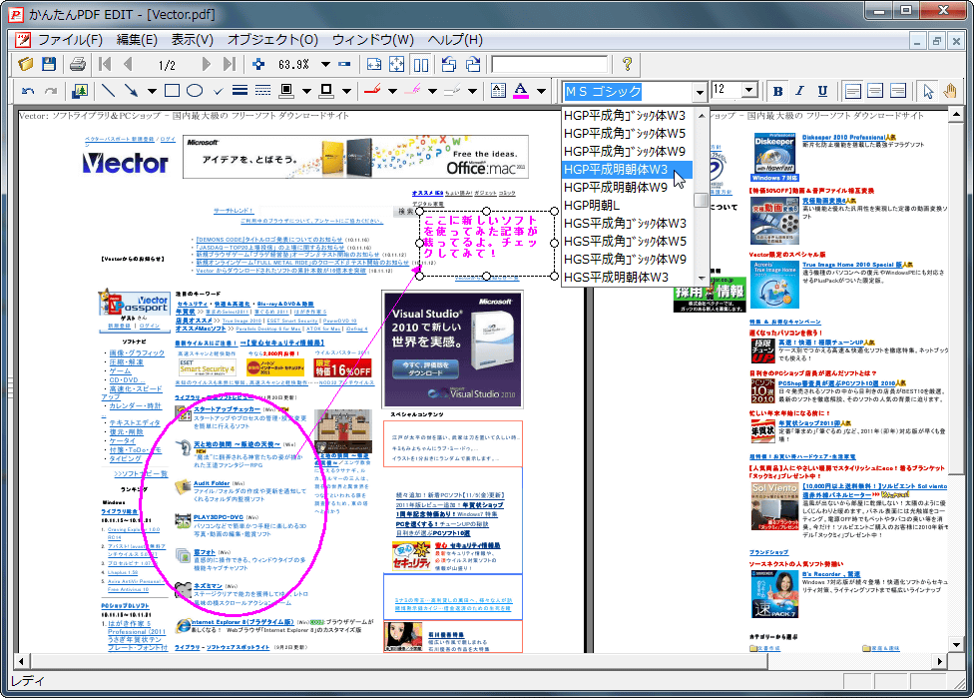Print the document using printer icon
Screen dimensions: 974x698
(78, 64)
